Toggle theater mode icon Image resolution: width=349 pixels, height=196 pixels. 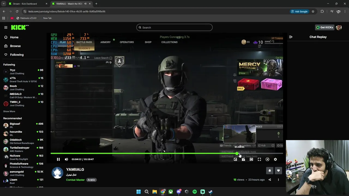[251, 159]
